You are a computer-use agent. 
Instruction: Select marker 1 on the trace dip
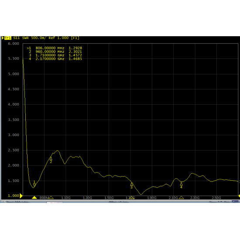click(34, 184)
